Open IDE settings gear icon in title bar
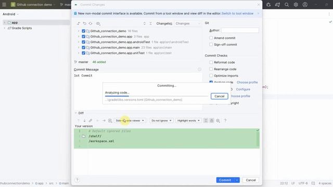 click(296, 5)
